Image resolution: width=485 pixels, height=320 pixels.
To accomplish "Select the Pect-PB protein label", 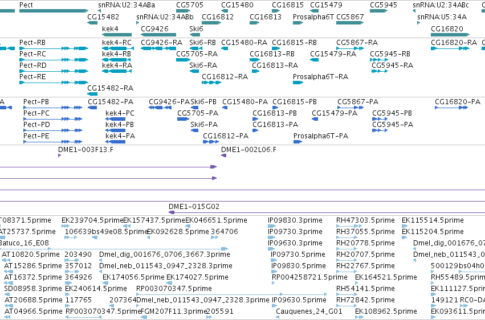I will (x=36, y=101).
